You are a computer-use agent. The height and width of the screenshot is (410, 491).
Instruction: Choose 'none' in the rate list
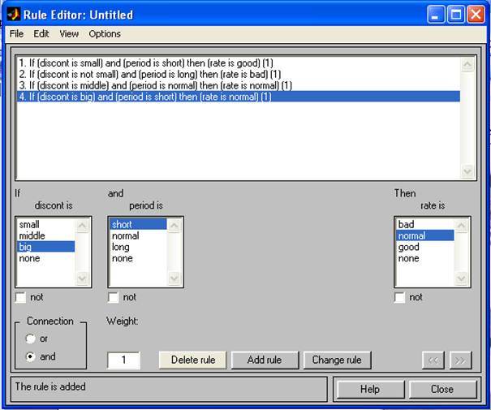[425, 258]
